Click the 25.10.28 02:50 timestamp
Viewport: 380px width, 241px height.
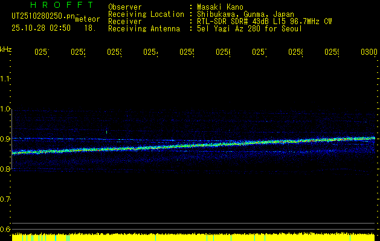40,28
